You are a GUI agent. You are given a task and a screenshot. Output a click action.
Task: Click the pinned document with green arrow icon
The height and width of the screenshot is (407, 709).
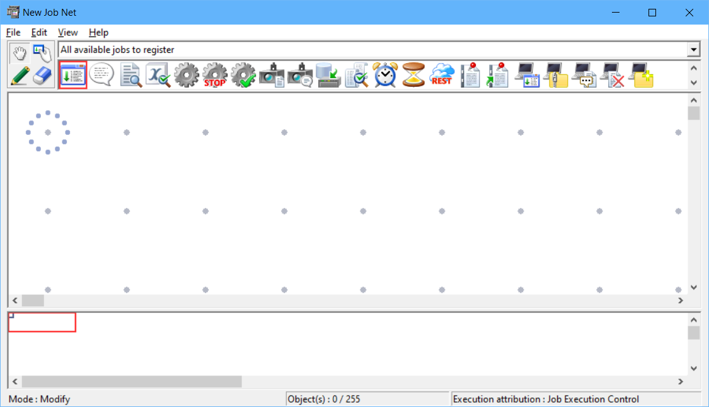pyautogui.click(x=497, y=75)
